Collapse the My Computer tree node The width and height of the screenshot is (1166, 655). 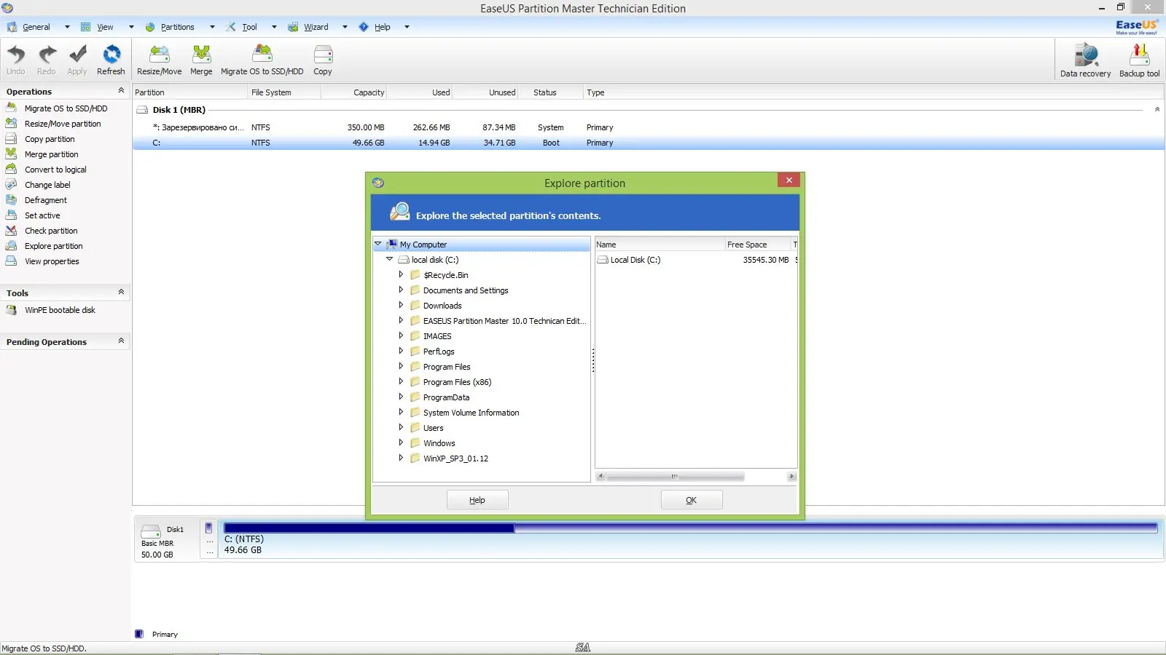[377, 244]
